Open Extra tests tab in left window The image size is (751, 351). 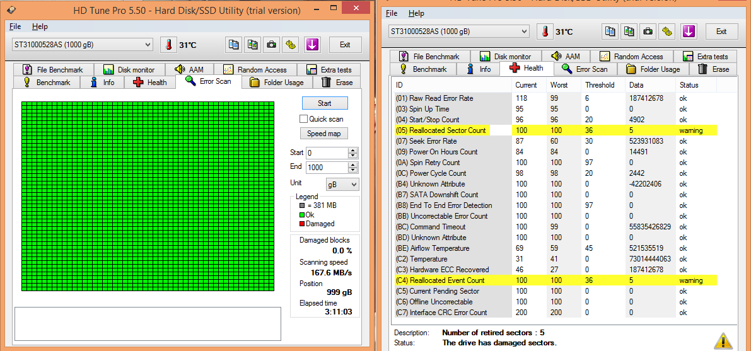point(329,69)
